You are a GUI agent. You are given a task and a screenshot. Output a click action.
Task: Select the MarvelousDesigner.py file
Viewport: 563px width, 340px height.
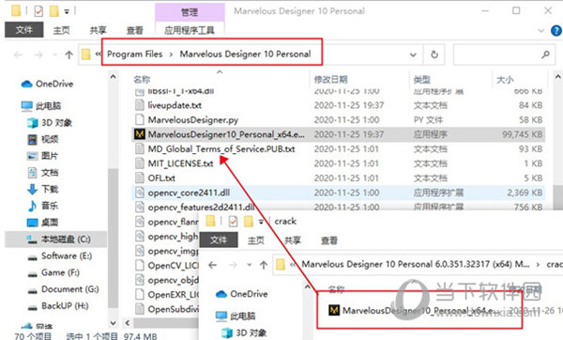192,119
